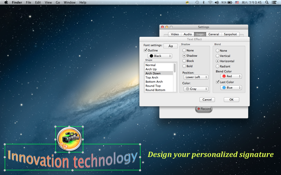Open the View menu

[48, 2]
